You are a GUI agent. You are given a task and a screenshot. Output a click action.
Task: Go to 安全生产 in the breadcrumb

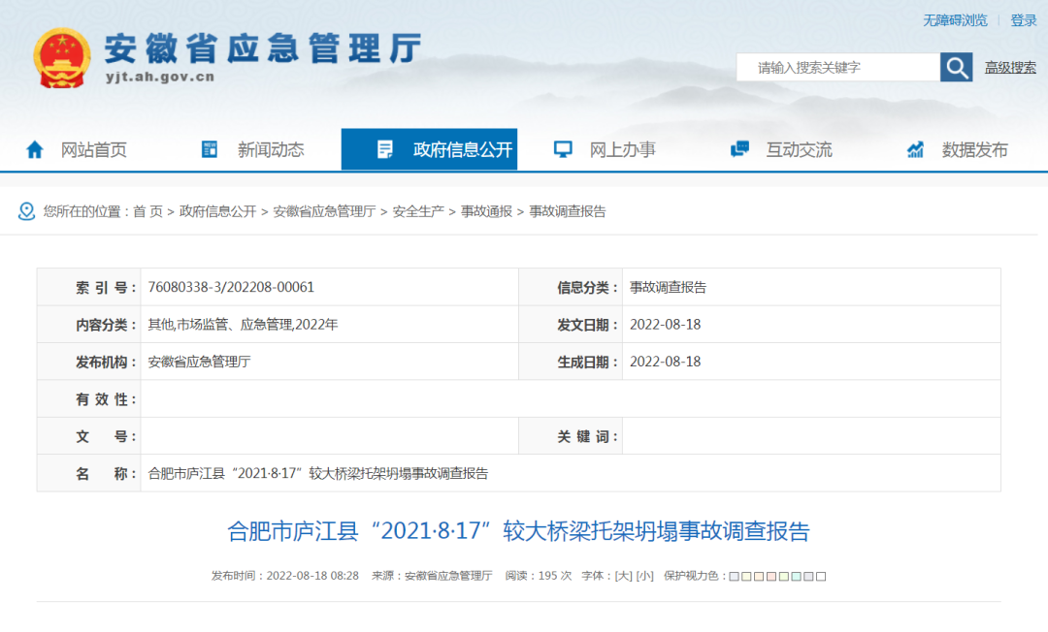click(417, 211)
